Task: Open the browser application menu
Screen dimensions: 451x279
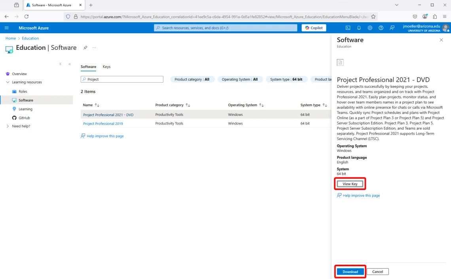Action: point(445,17)
